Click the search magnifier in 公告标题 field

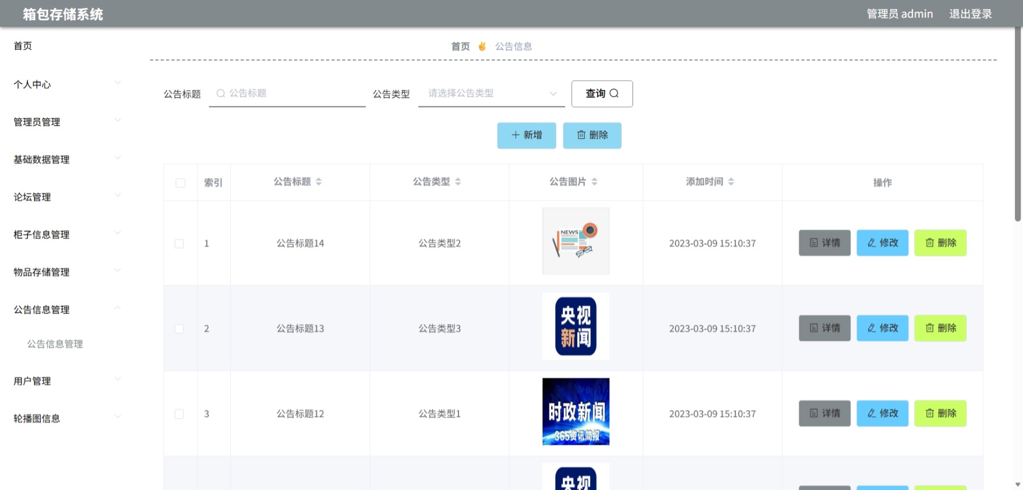coord(220,93)
